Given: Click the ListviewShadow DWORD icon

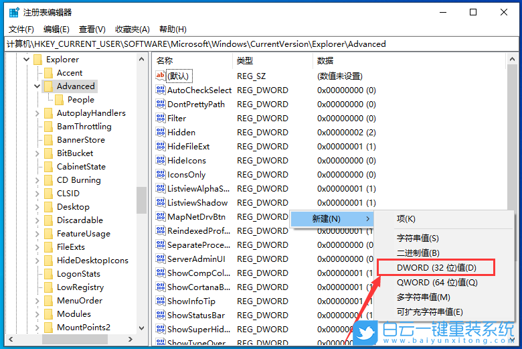Looking at the screenshot, I should click(x=160, y=202).
